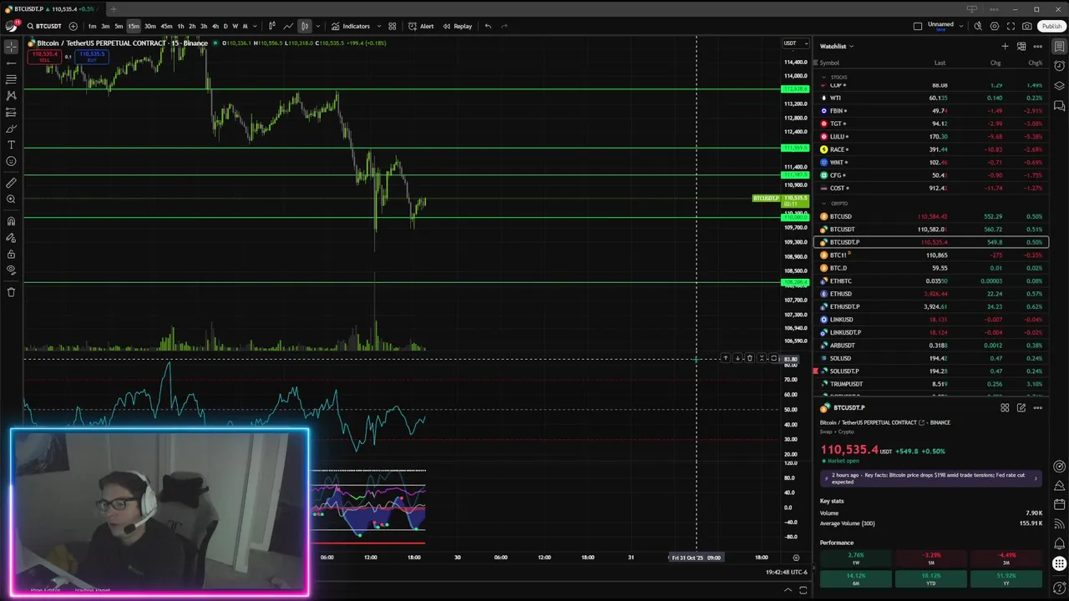Open symbol details grid icon near BTCUSDT.P

(x=1005, y=408)
